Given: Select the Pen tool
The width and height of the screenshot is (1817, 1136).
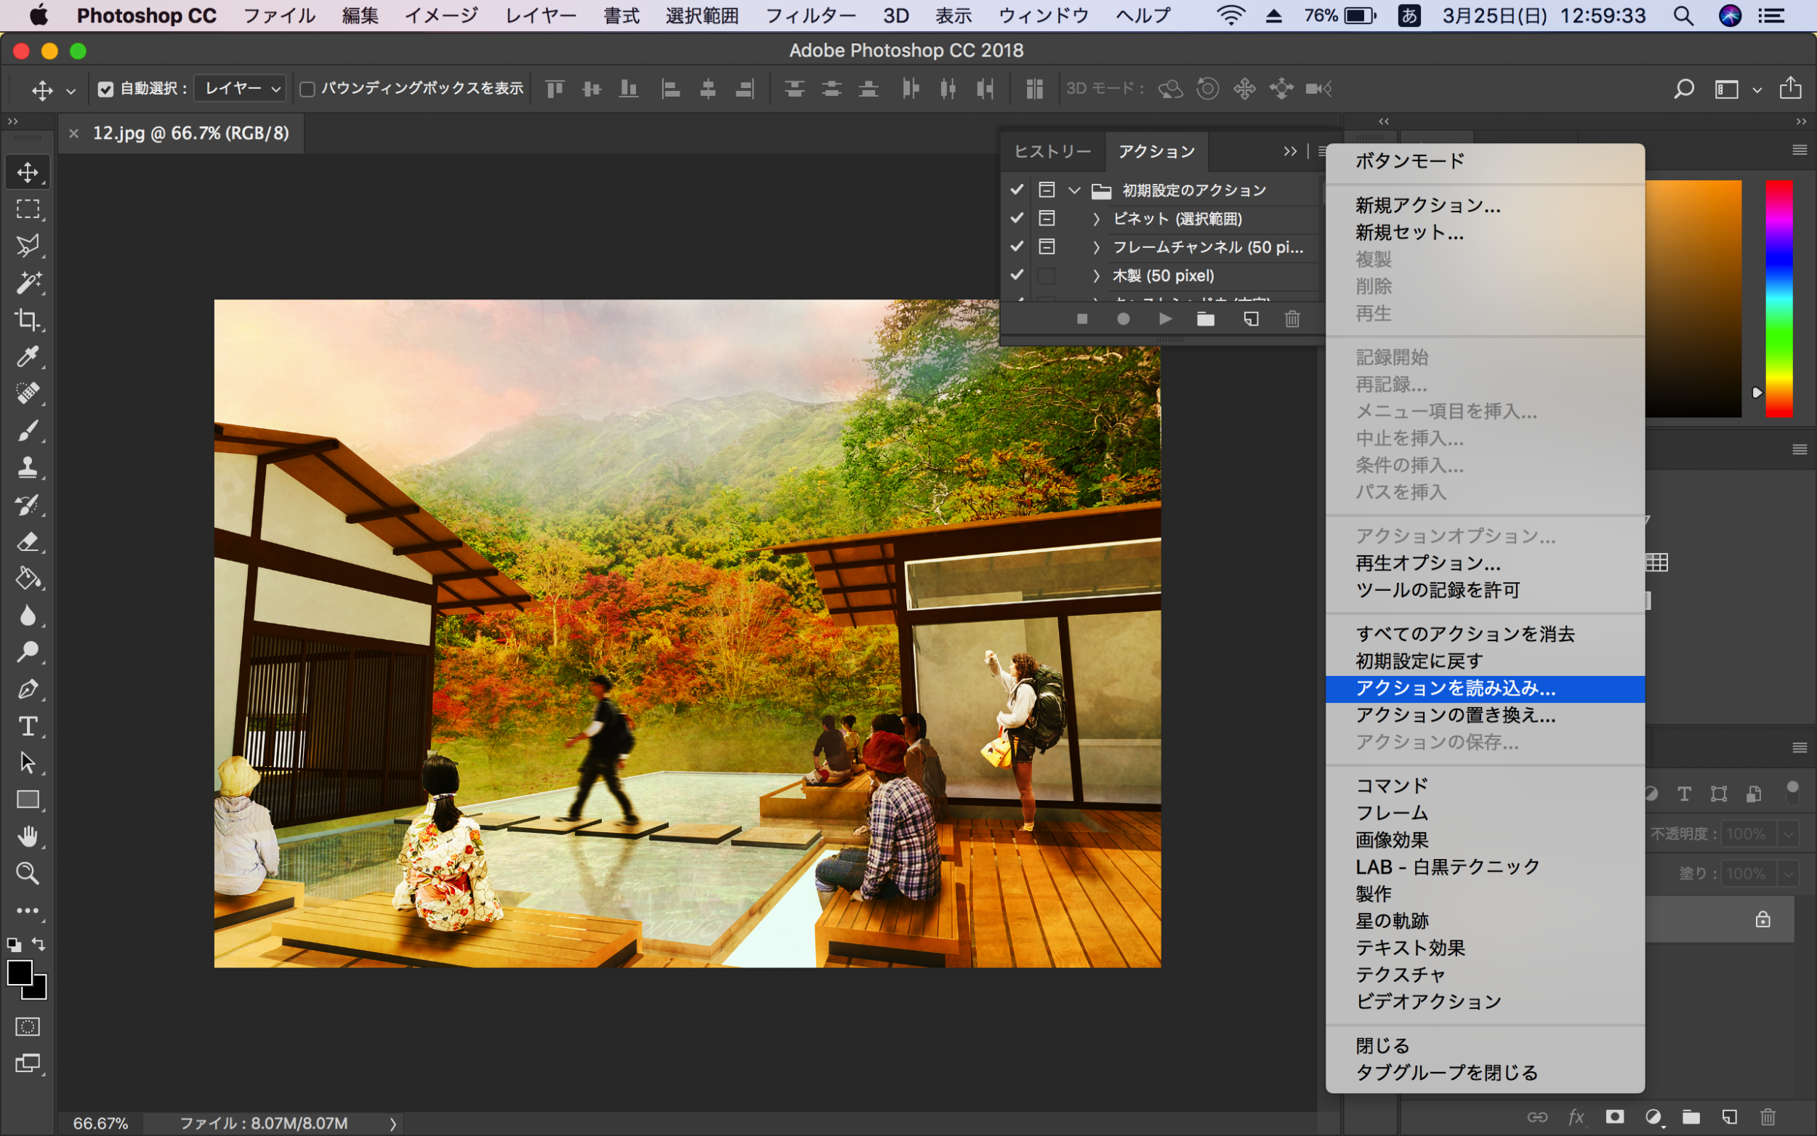Looking at the screenshot, I should pos(28,689).
